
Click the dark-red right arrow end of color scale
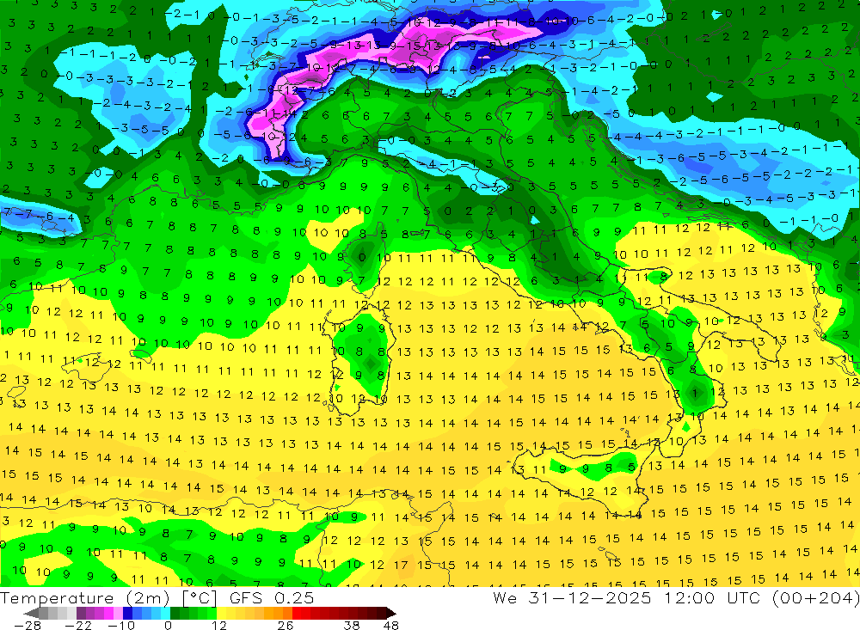pyautogui.click(x=391, y=613)
